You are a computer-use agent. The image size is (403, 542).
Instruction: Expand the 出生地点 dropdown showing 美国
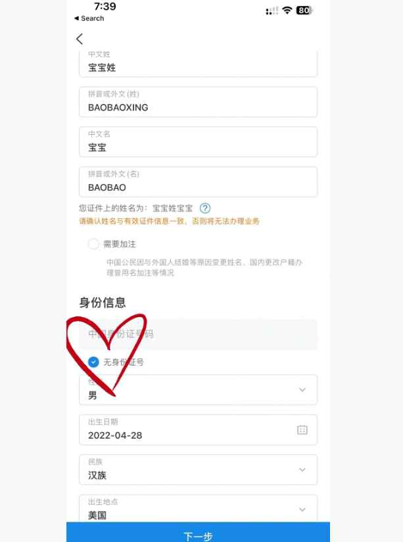tap(198, 508)
